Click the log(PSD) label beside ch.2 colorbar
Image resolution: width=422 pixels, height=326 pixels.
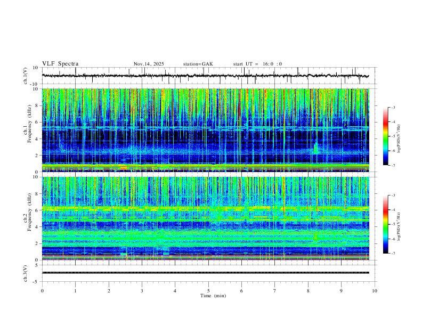coord(399,226)
